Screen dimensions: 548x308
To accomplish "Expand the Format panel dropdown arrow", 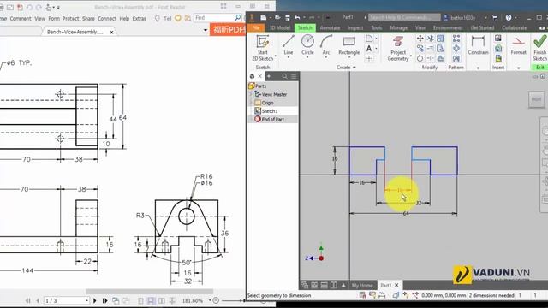I will [518, 68].
